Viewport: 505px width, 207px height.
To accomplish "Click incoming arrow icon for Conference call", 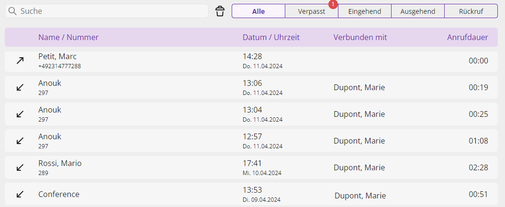I will (20, 194).
